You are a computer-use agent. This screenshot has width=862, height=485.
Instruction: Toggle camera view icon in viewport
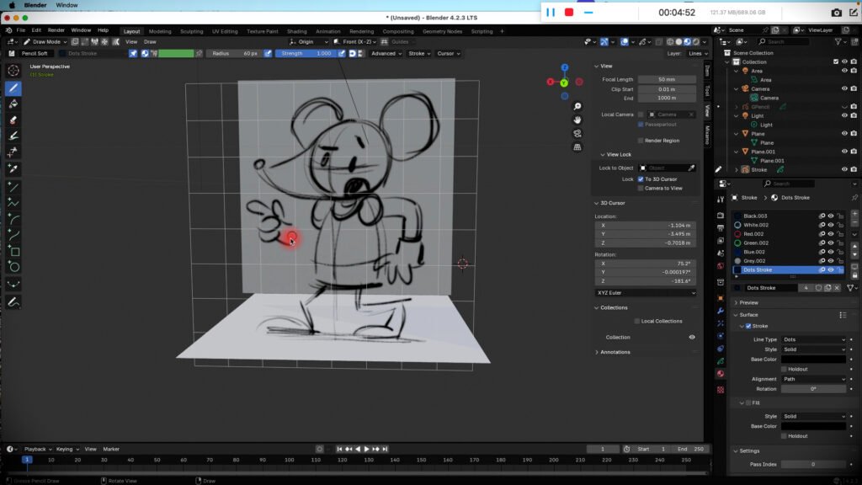pos(577,134)
